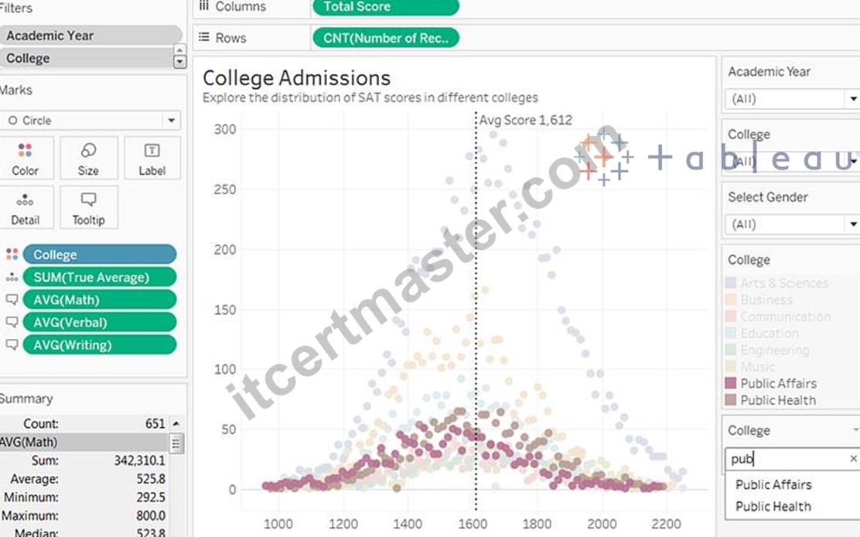Clear the College search field
The width and height of the screenshot is (860, 537).
click(x=853, y=459)
